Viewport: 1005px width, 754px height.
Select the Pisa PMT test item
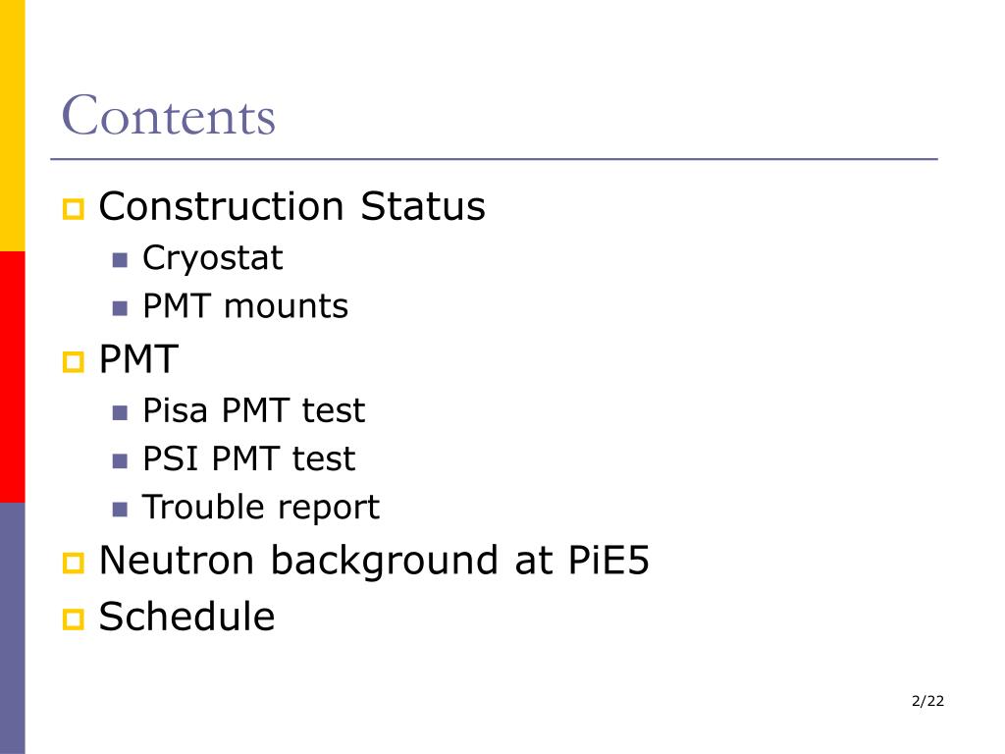tap(254, 410)
